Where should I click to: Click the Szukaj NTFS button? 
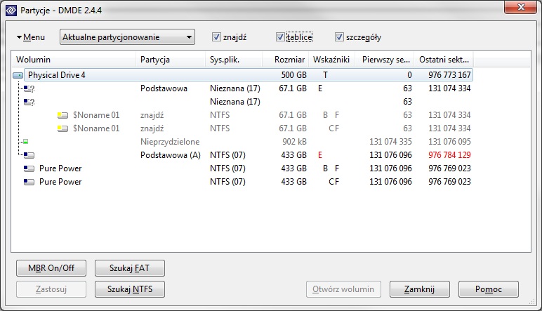pyautogui.click(x=130, y=289)
